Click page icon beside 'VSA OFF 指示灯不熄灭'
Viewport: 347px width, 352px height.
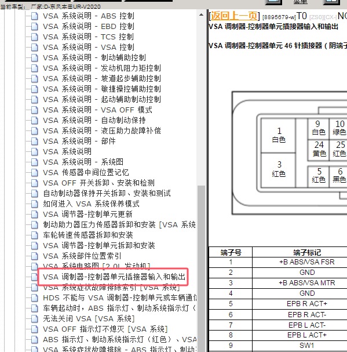35,329
